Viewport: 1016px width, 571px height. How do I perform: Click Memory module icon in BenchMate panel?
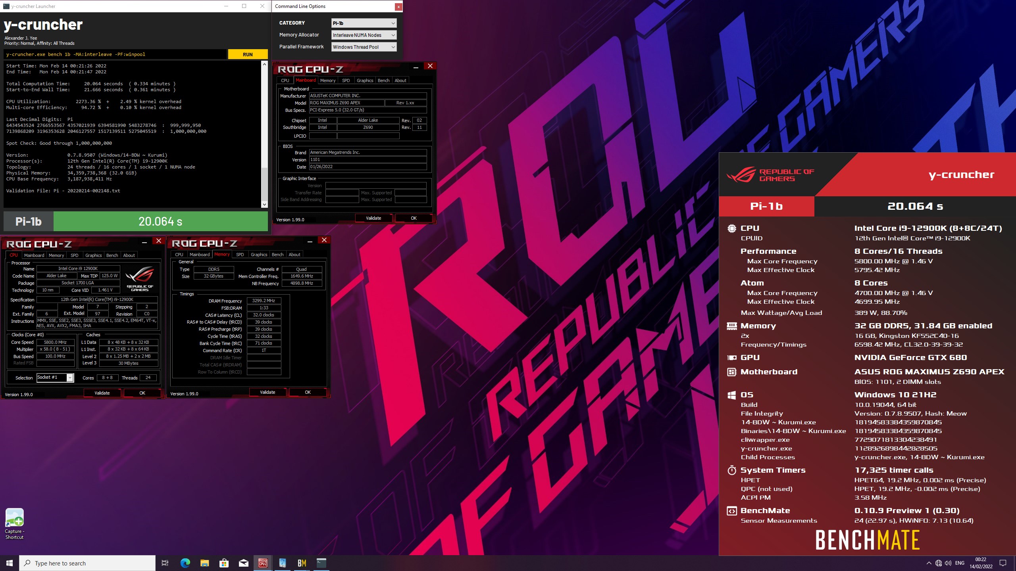(731, 326)
